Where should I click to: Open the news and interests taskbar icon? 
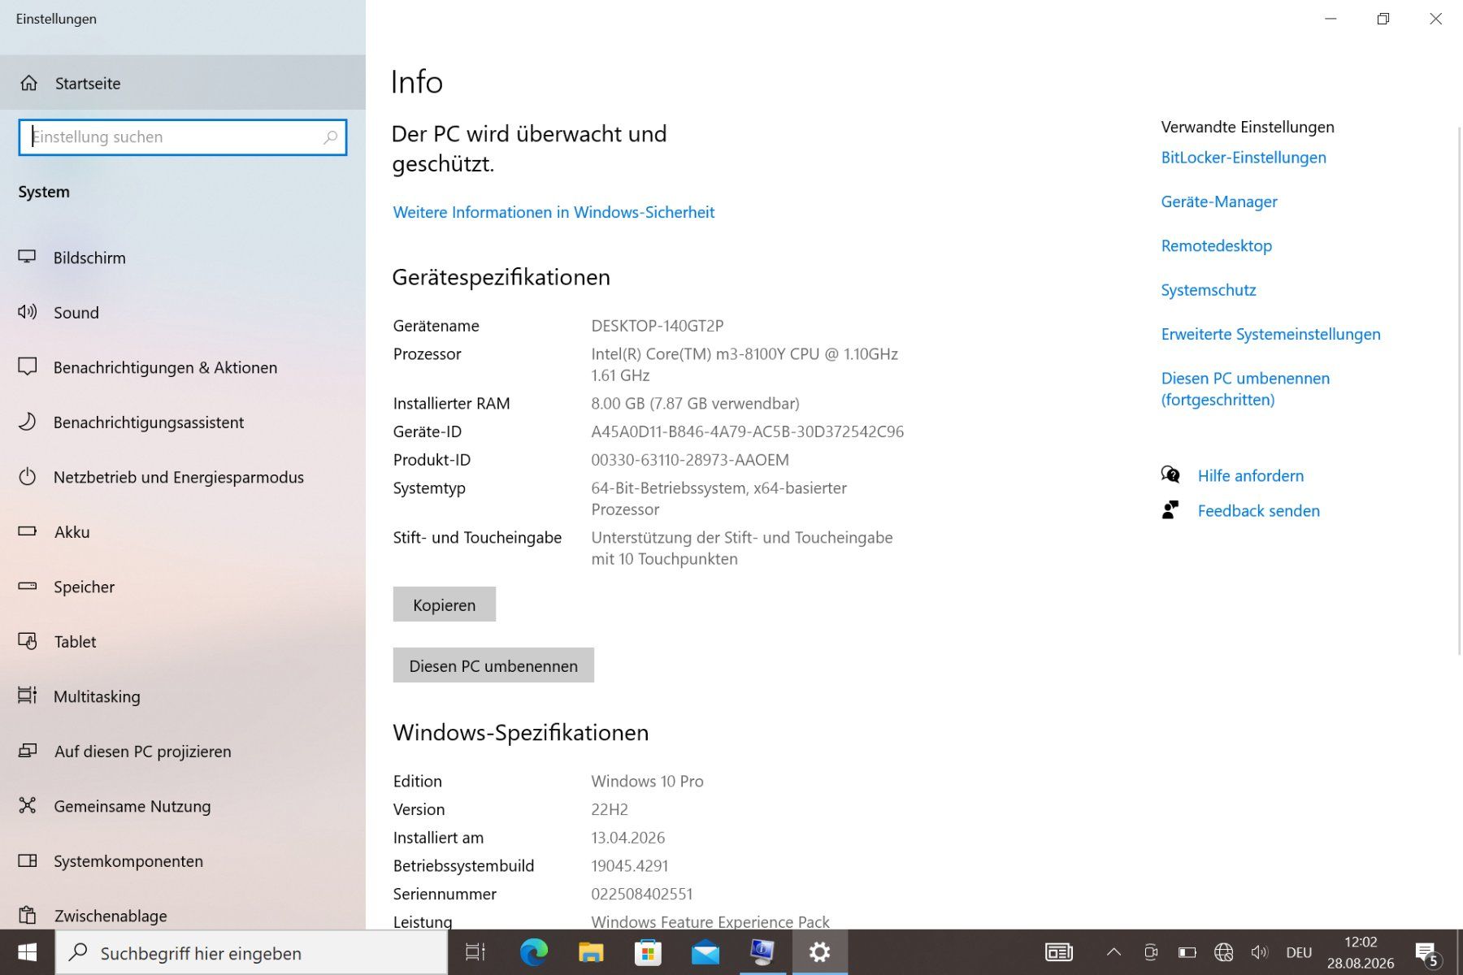(1059, 952)
